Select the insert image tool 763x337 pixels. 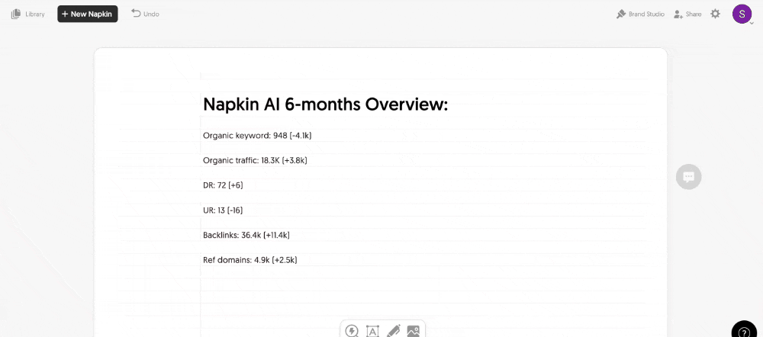[413, 331]
